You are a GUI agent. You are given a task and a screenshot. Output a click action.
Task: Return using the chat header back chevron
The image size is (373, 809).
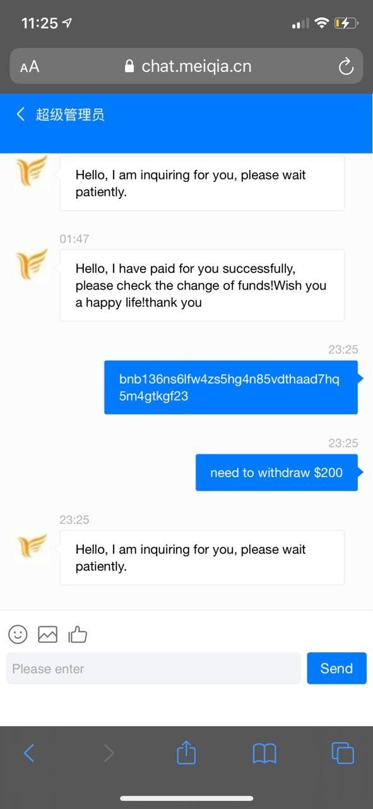click(x=21, y=114)
